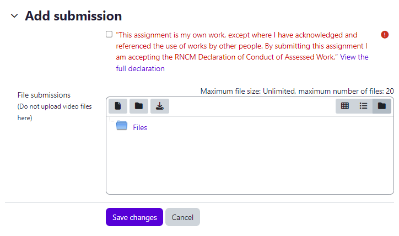Click the File submissions label

point(44,95)
